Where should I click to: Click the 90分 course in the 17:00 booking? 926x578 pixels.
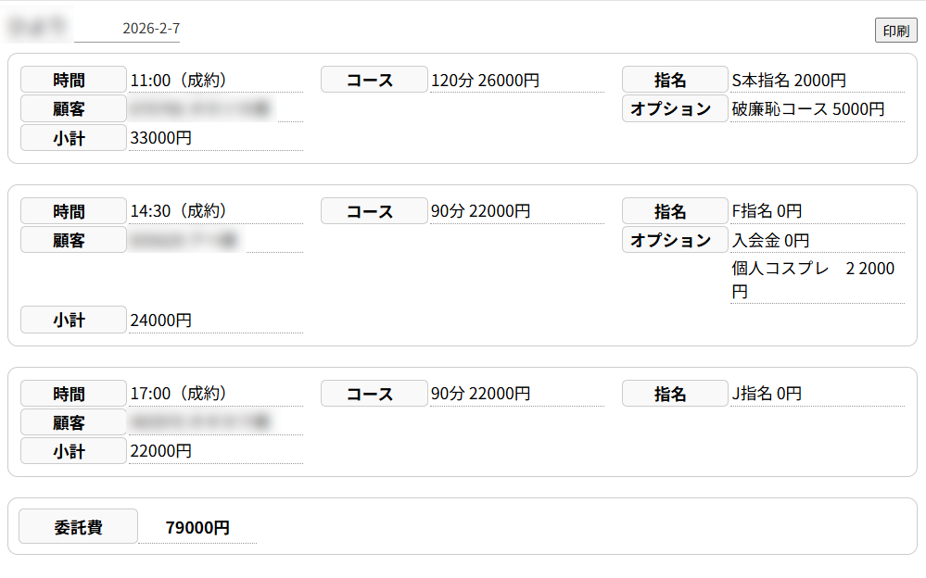pyautogui.click(x=480, y=394)
